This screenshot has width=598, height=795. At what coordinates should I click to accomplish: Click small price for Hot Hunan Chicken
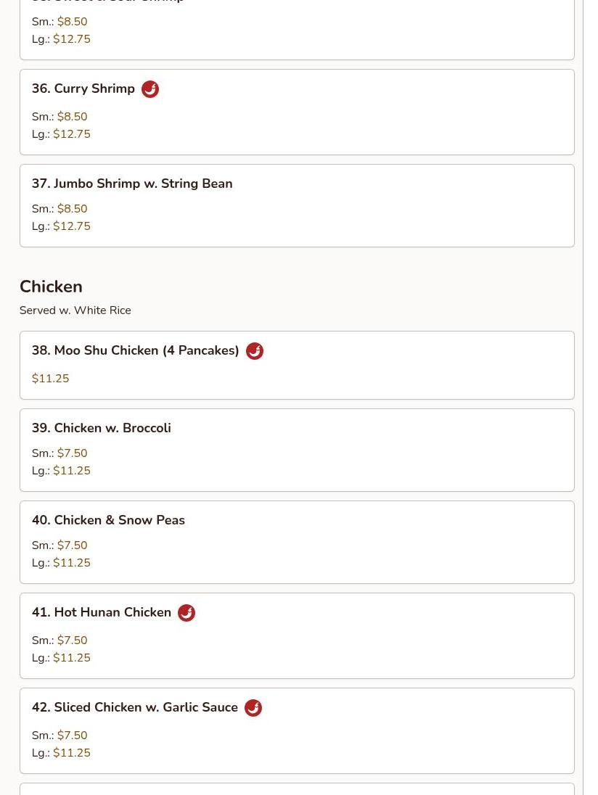coord(72,640)
